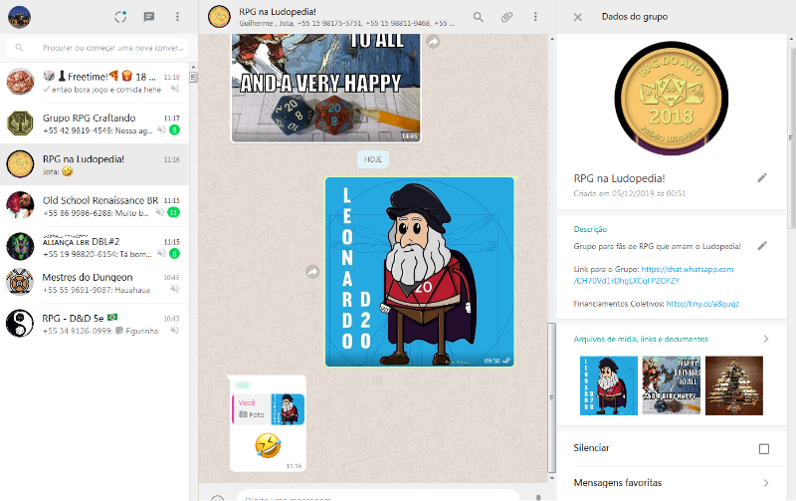Screen dimensions: 796x501
Task: Click the HOJE date label in the chat
Action: [x=372, y=159]
